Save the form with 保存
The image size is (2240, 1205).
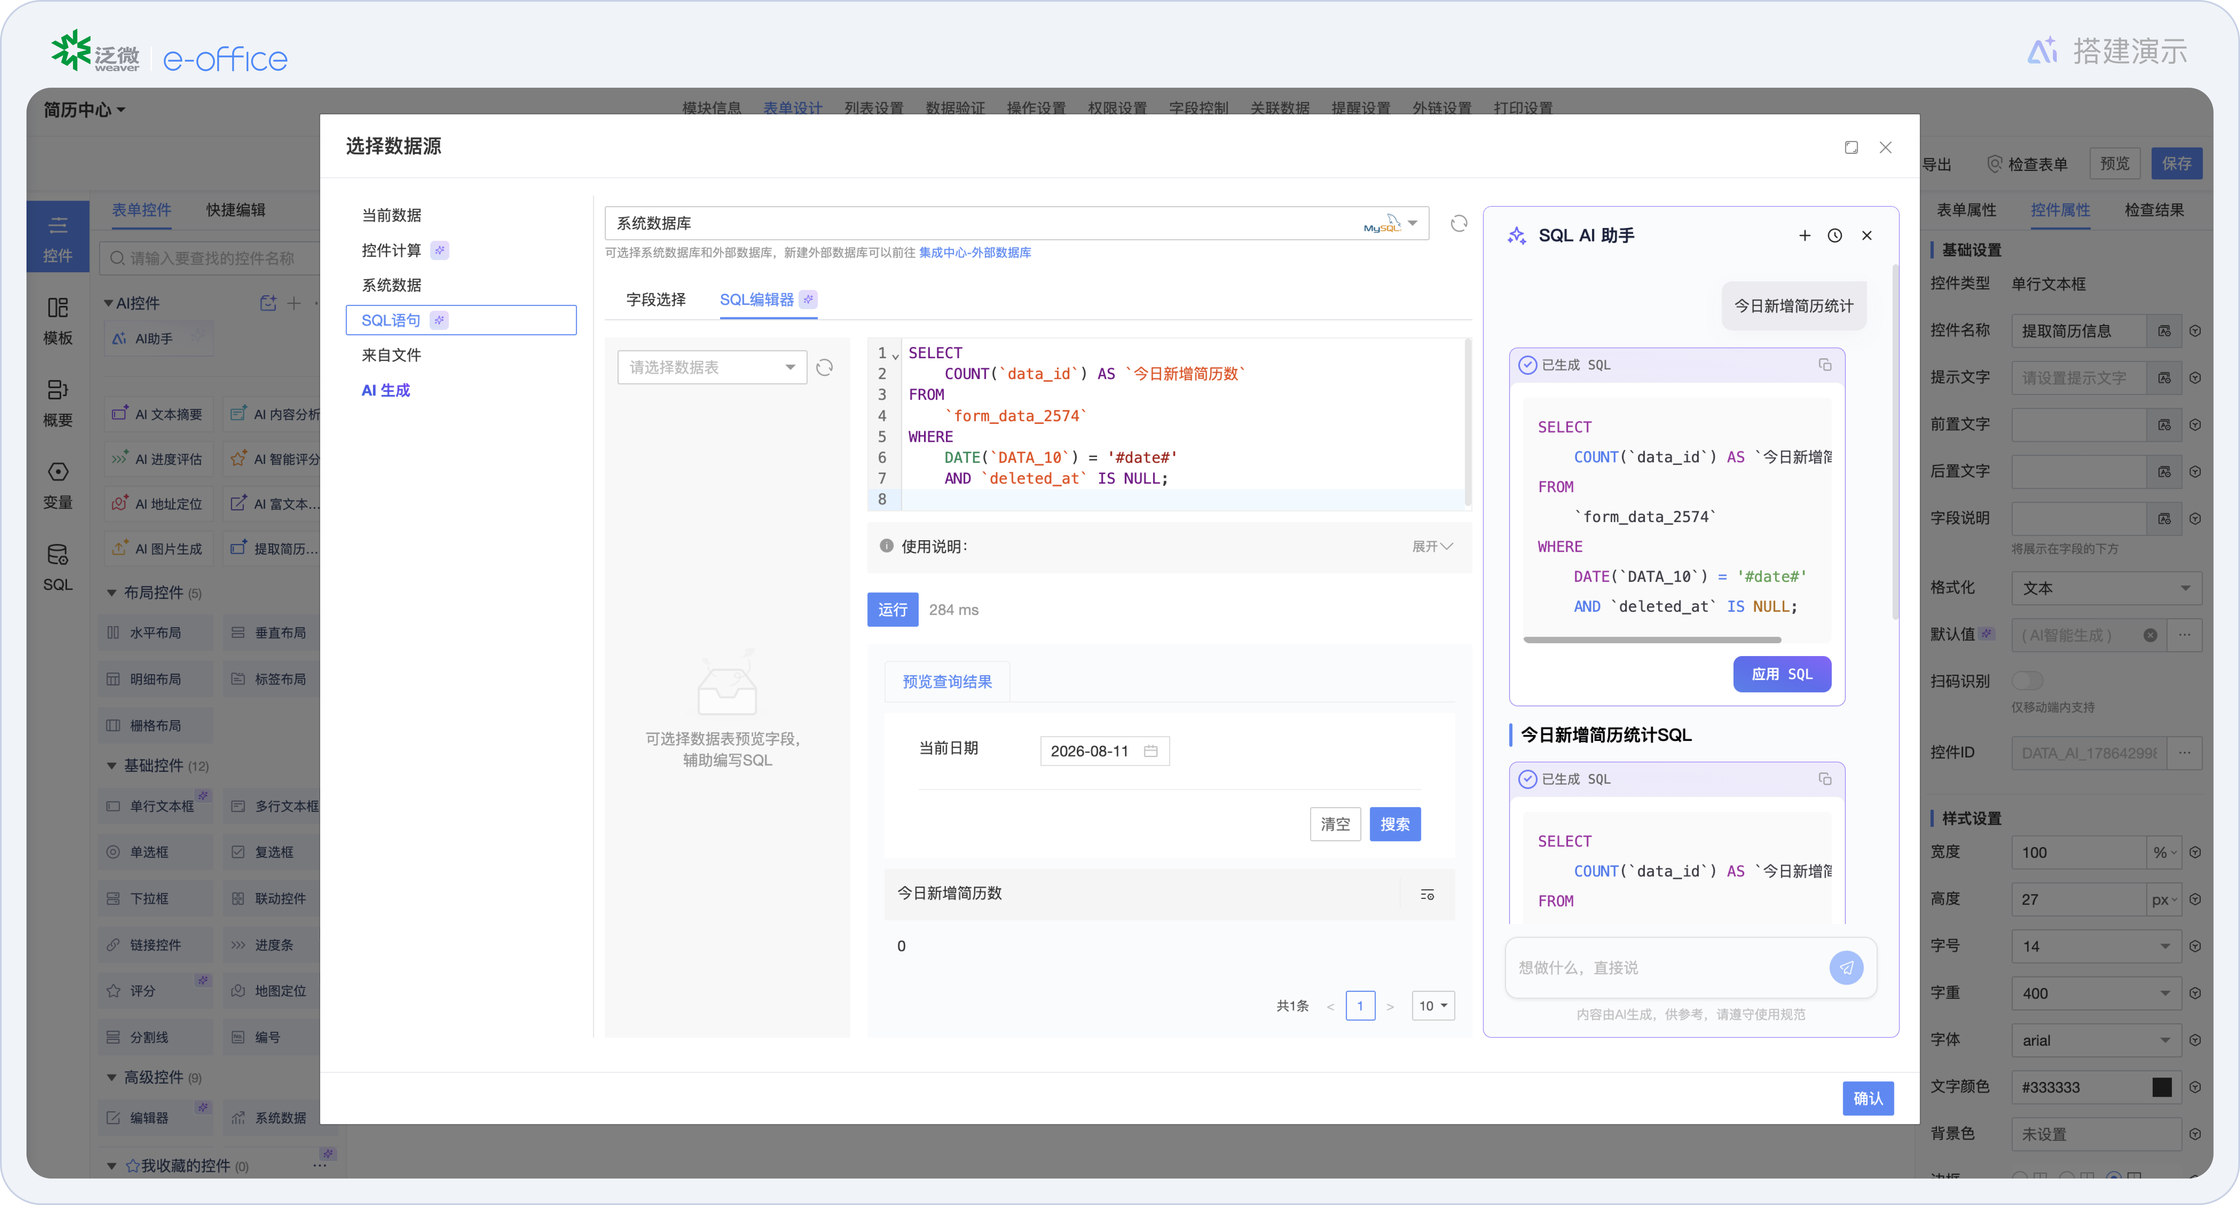pos(2177,164)
